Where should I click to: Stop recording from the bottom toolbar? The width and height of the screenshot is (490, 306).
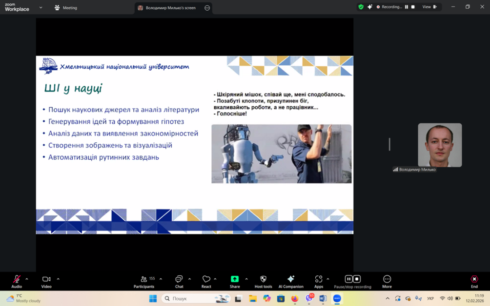tap(357, 279)
